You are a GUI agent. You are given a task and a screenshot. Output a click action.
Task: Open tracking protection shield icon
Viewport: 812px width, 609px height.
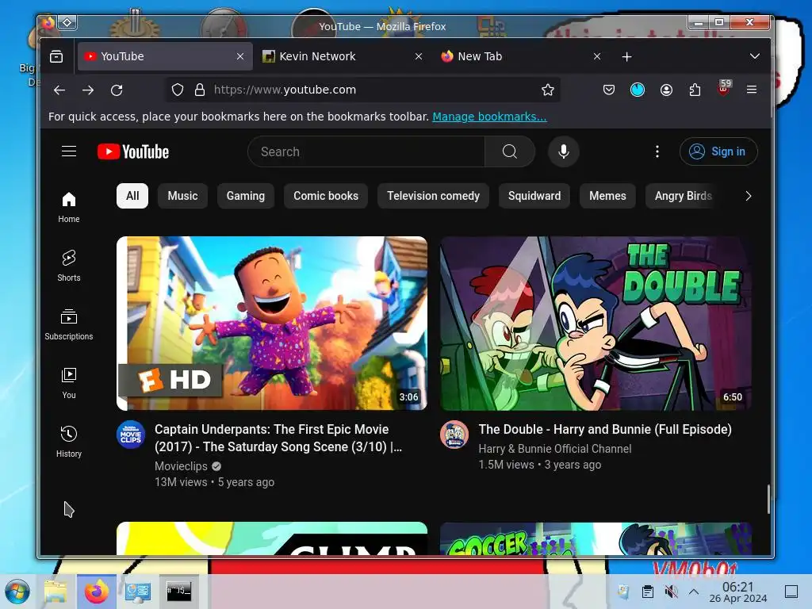(x=178, y=90)
